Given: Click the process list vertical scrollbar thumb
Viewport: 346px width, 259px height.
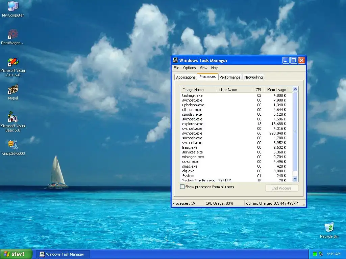Looking at the screenshot, I should pyautogui.click(x=295, y=132).
